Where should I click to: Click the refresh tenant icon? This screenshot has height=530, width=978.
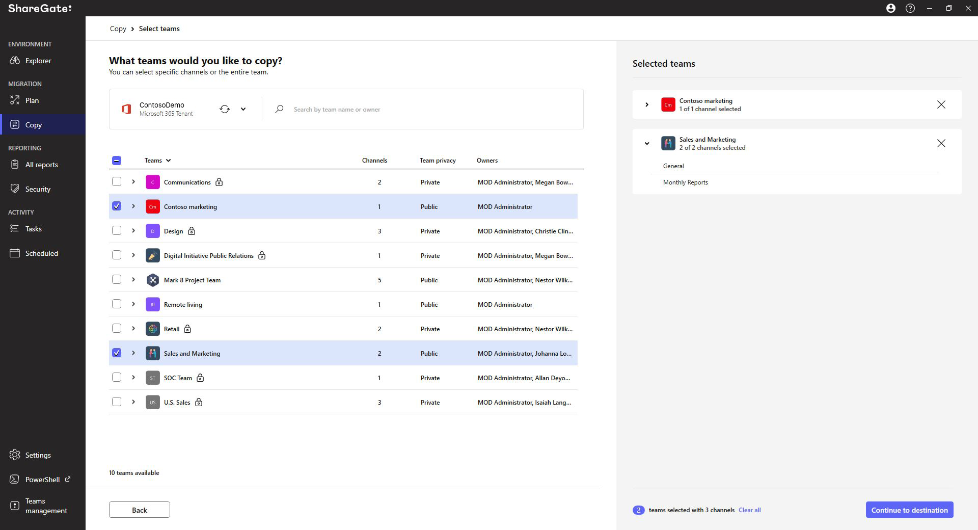(x=225, y=109)
